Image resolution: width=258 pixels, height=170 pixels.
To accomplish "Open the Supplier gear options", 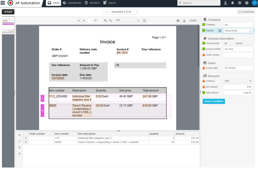I will tap(219, 31).
